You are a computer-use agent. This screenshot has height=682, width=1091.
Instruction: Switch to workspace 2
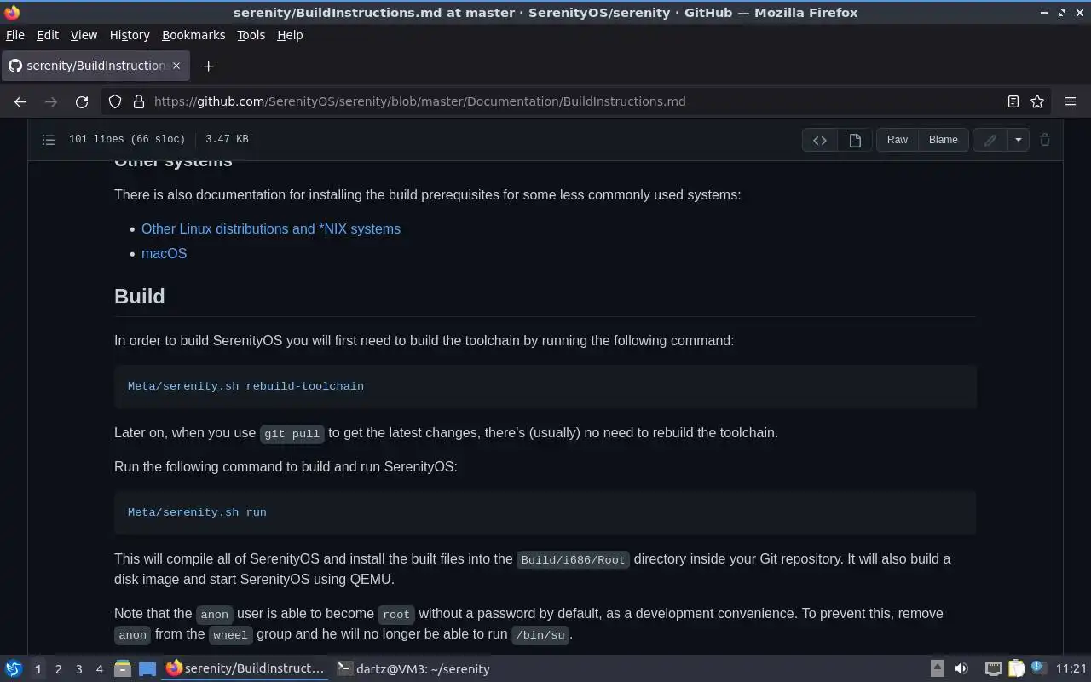click(x=58, y=669)
